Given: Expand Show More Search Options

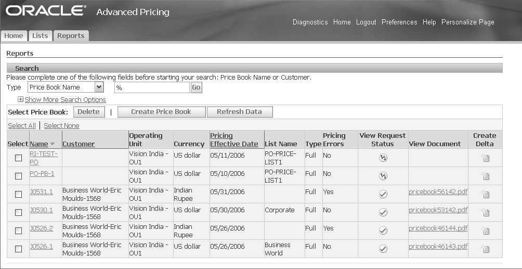Looking at the screenshot, I should [62, 100].
